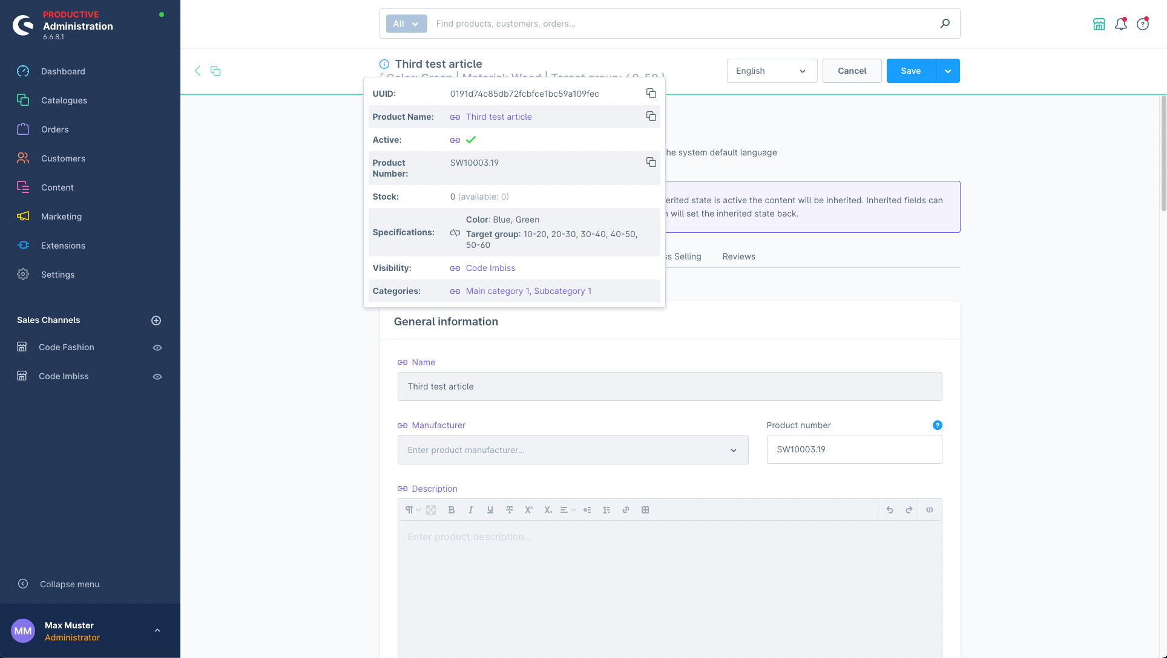
Task: Click the back arrow navigation icon
Action: tap(197, 70)
